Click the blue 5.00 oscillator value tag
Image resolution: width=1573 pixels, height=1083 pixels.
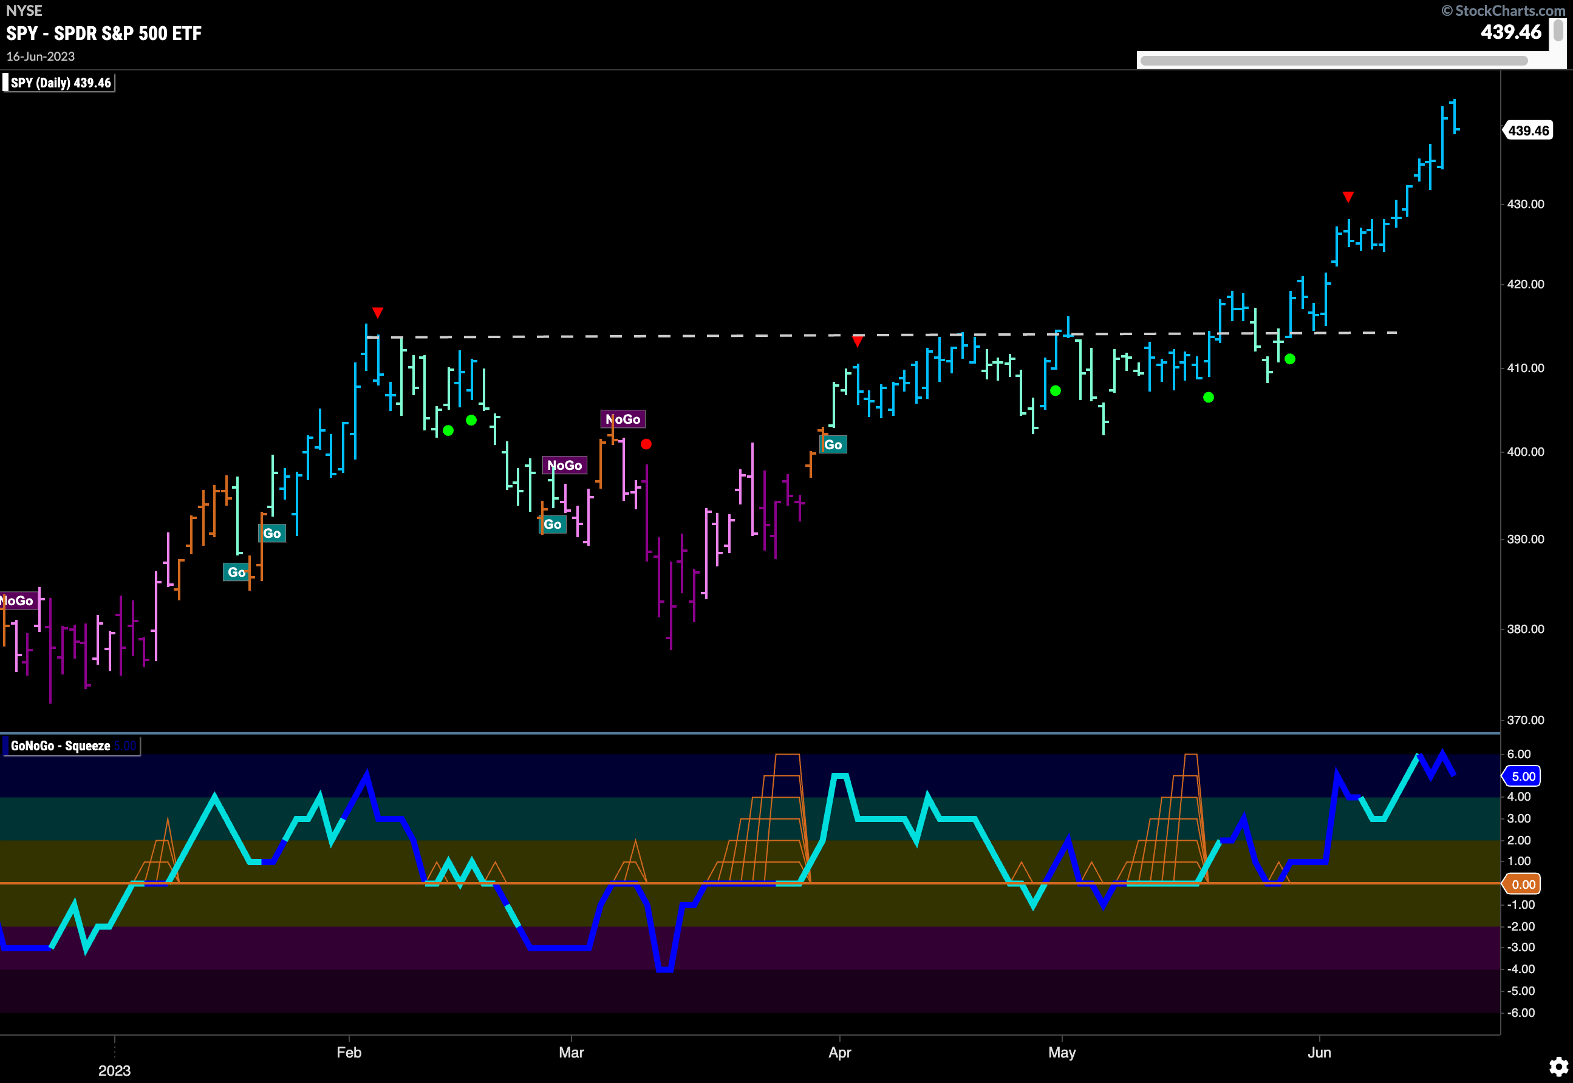click(x=1523, y=776)
